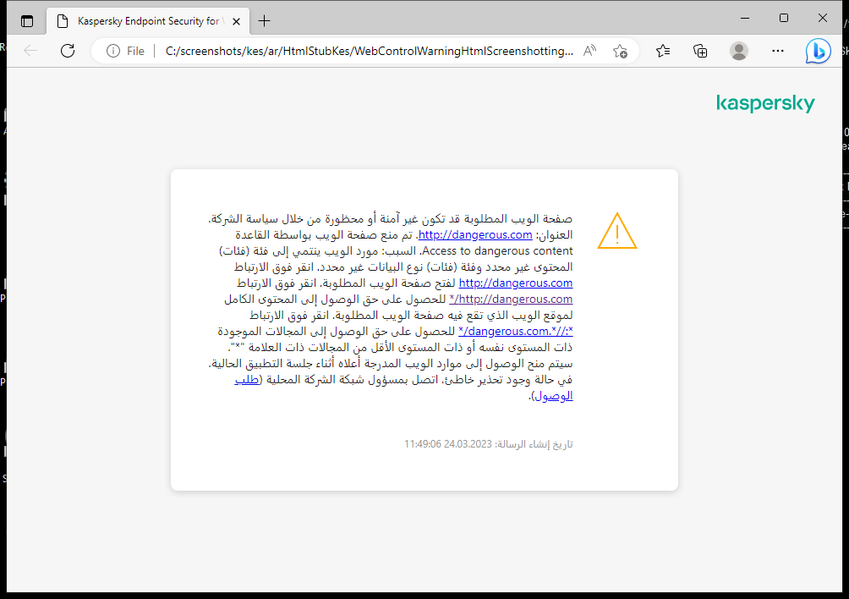Open the Collections panel
The height and width of the screenshot is (599, 849).
tap(700, 51)
